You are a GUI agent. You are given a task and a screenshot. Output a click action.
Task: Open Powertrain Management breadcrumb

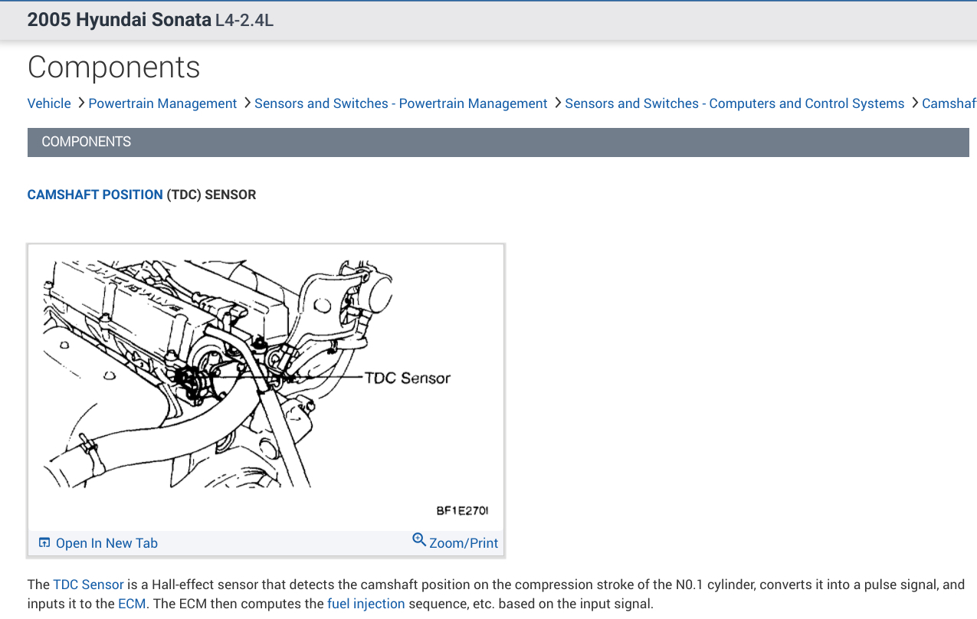(162, 103)
